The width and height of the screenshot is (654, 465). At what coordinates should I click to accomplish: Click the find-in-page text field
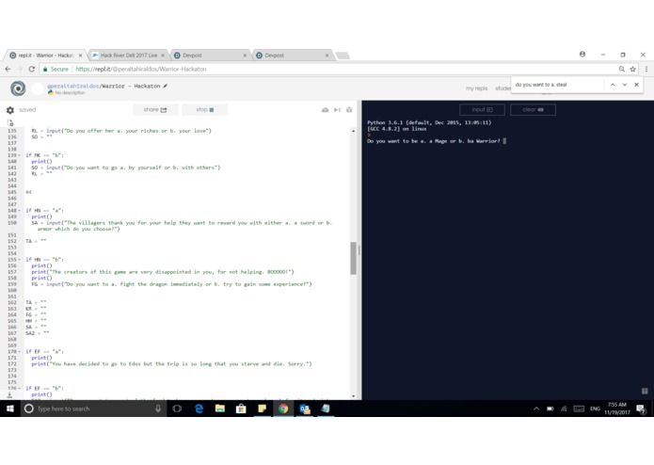coord(559,85)
